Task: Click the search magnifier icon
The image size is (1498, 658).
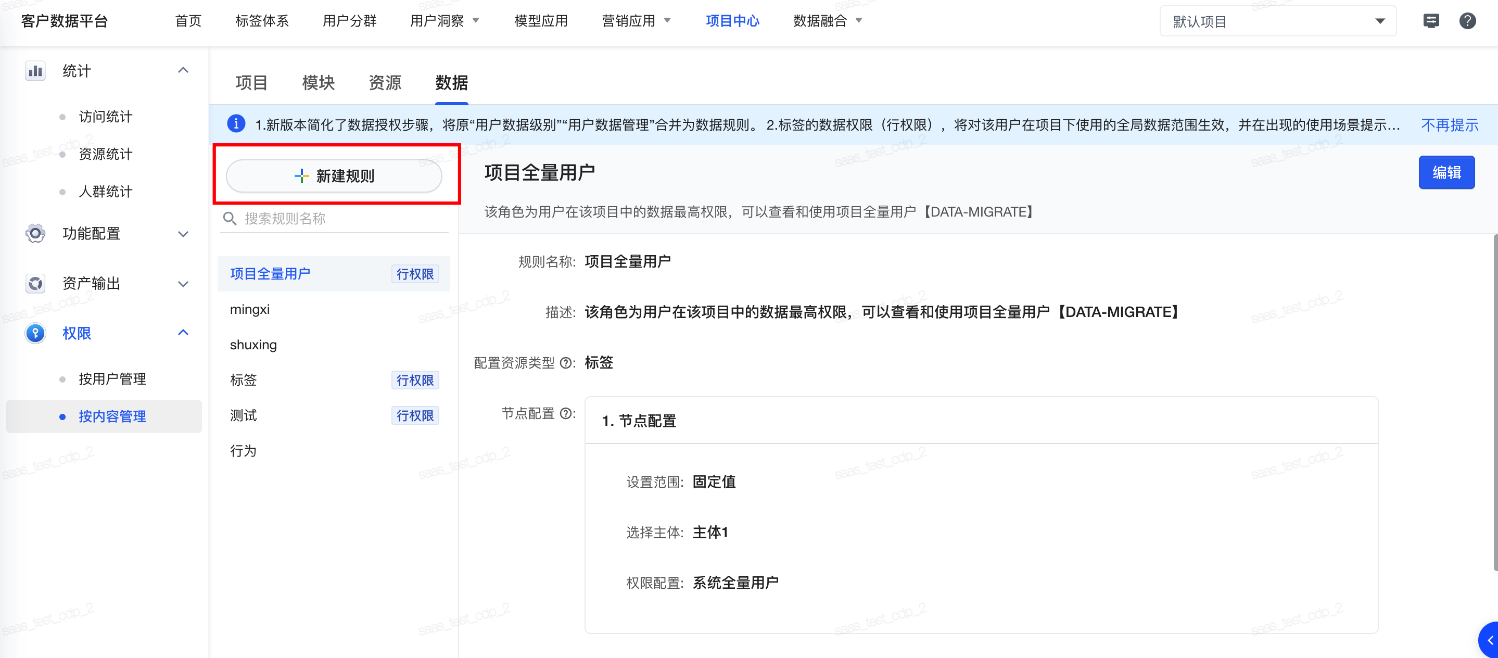Action: 230,219
